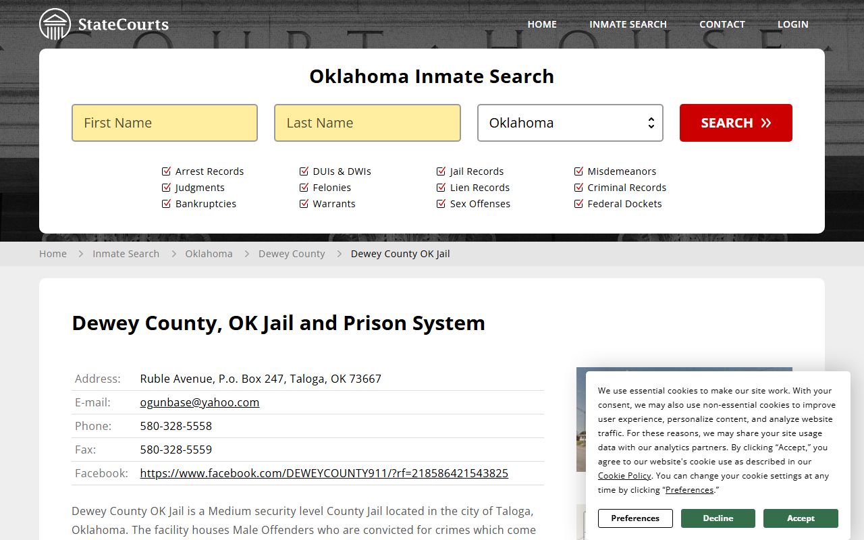Viewport: 864px width, 540px height.
Task: Toggle the Jail Records checkbox
Action: pyautogui.click(x=441, y=171)
